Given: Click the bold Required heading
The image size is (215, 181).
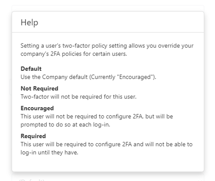Looking at the screenshot, I should point(33,136).
